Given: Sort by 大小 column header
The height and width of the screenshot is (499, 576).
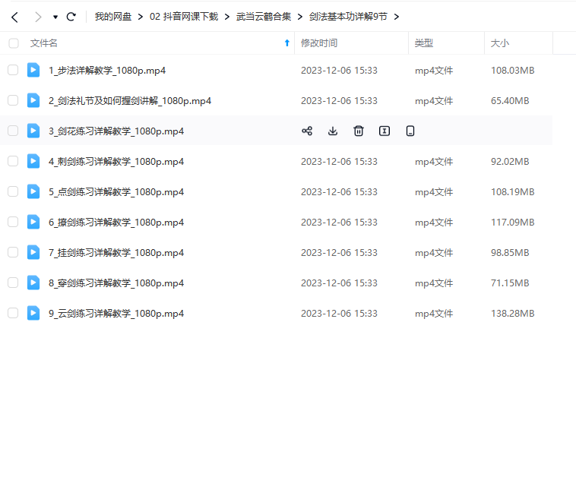Looking at the screenshot, I should tap(499, 43).
